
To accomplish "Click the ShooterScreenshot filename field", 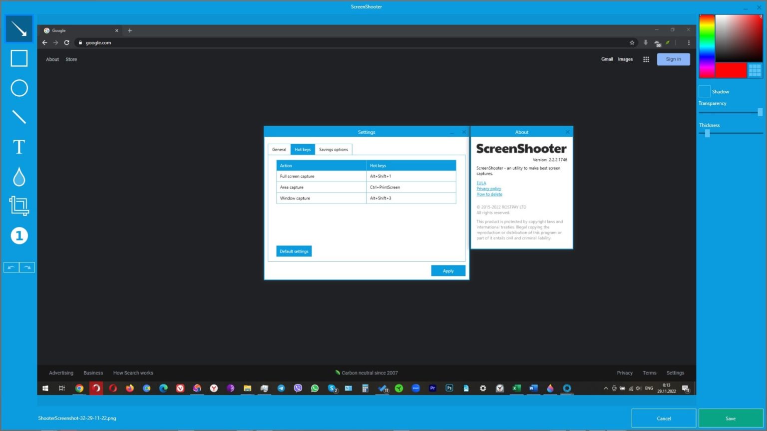I will (77, 418).
